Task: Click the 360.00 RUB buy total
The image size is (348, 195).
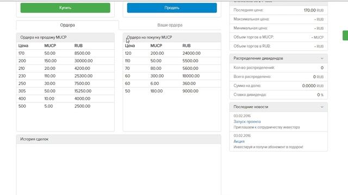Action: 189,83
